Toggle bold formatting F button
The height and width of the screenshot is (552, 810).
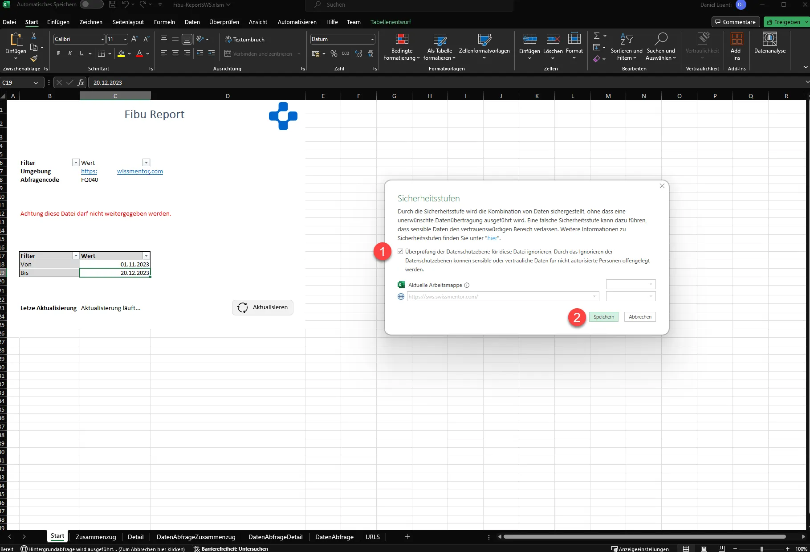(59, 53)
